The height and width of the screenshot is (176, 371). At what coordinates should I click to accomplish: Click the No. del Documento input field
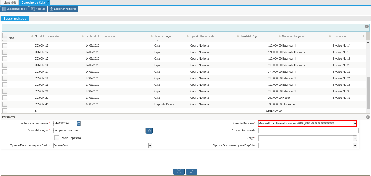(x=308, y=131)
